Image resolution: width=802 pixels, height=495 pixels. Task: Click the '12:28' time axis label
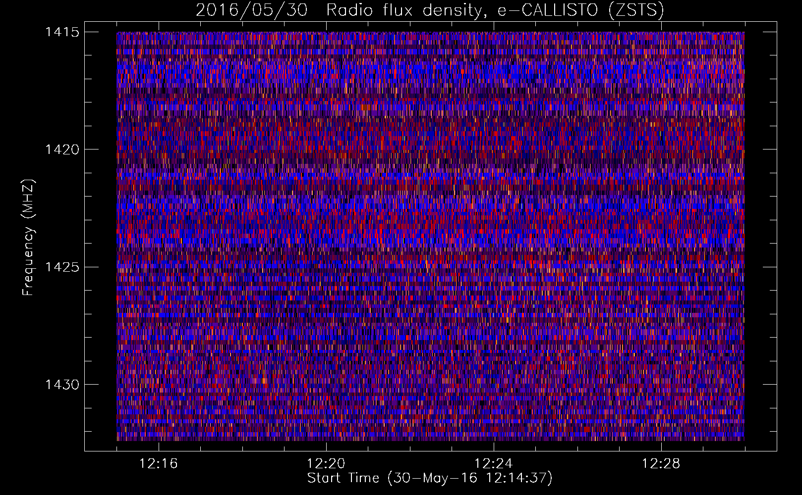coord(661,464)
